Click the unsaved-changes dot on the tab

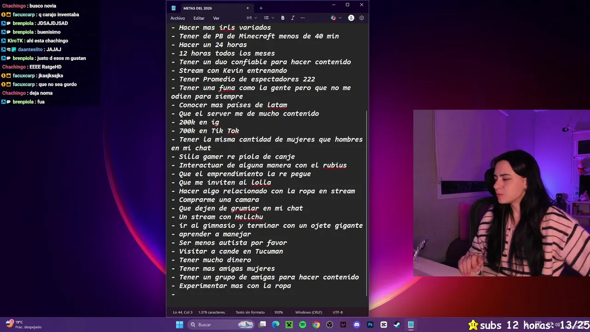pos(248,8)
